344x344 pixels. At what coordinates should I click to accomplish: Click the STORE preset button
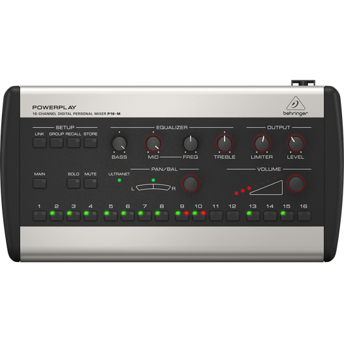90,143
